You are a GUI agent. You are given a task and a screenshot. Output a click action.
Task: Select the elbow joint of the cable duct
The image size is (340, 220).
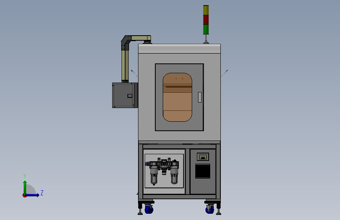tap(126, 42)
